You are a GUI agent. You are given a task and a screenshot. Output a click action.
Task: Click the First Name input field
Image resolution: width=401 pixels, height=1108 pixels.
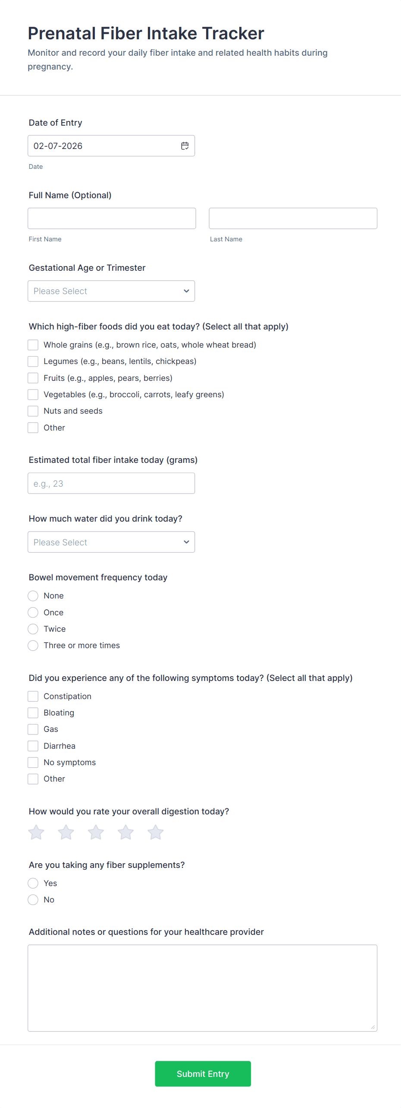pos(112,218)
